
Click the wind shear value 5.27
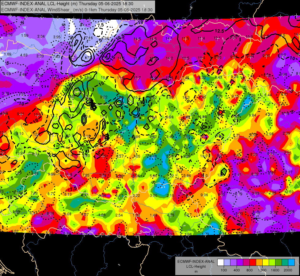pos(188,215)
